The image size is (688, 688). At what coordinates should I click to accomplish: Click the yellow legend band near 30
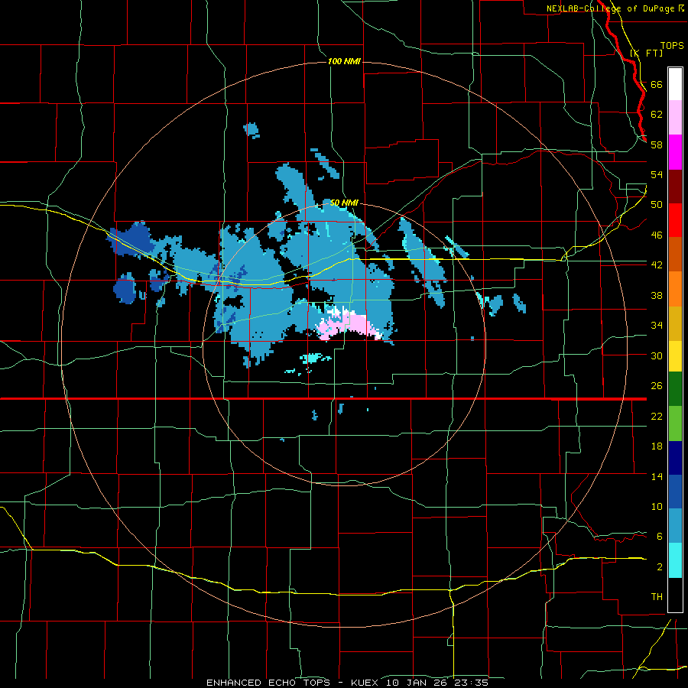pyautogui.click(x=675, y=355)
